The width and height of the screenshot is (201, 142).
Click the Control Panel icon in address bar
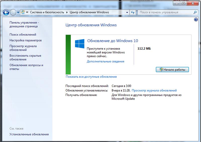[23, 12]
